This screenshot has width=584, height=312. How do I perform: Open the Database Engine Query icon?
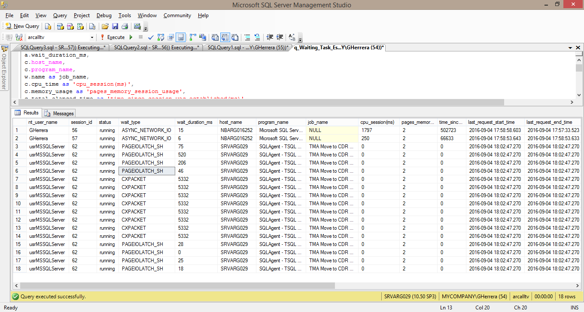pyautogui.click(x=49, y=26)
